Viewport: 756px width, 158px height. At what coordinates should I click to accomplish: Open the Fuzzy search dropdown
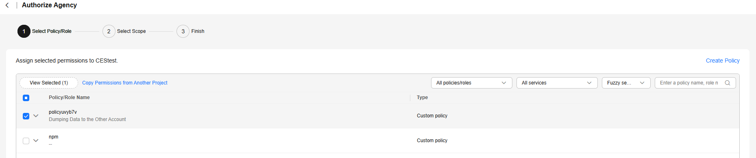(x=626, y=83)
